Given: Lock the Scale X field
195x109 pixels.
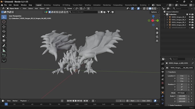Looking at the screenshot, I should 189,96.
